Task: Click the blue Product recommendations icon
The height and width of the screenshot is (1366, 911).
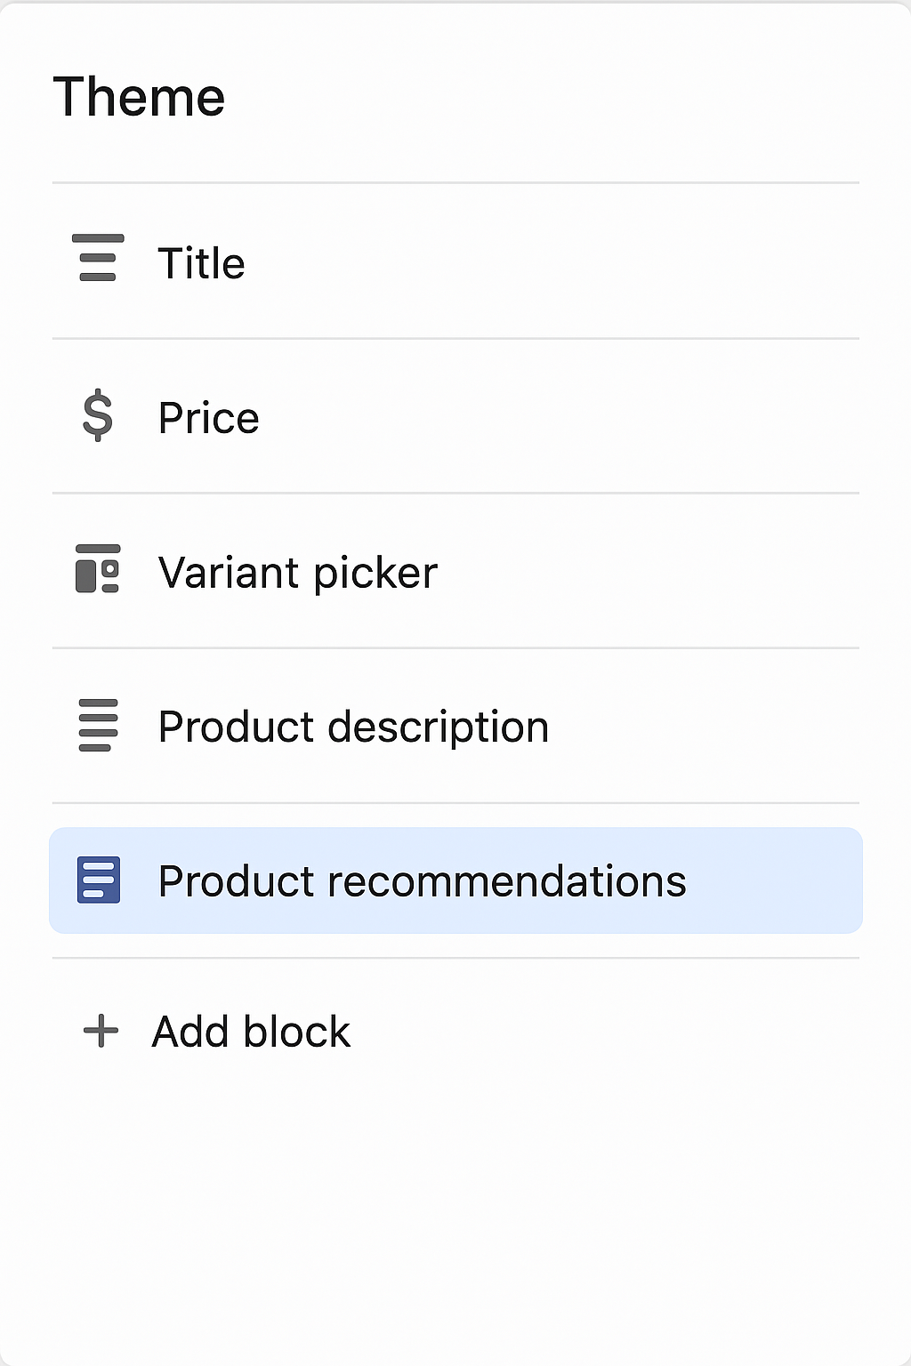Action: 98,880
